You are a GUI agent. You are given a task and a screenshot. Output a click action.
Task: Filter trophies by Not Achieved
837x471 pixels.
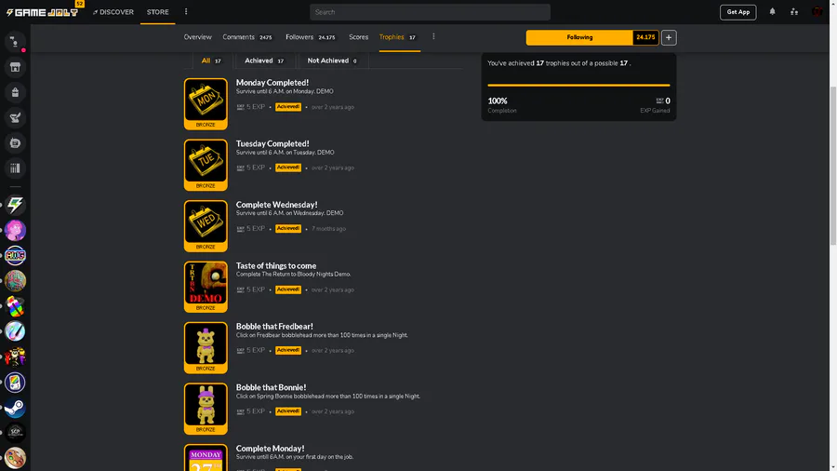pos(332,61)
